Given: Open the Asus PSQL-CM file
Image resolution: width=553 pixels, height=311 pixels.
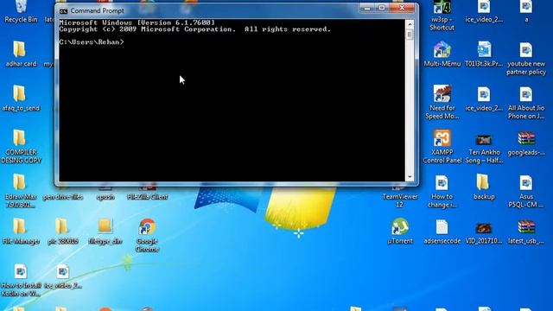Looking at the screenshot, I should tap(526, 191).
